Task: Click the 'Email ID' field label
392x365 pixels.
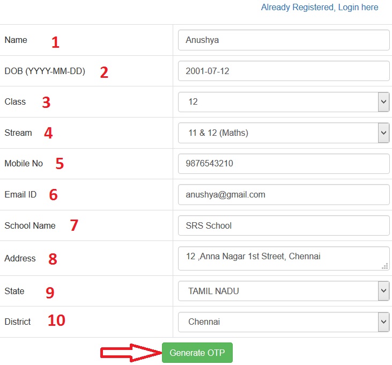Action: tap(20, 194)
